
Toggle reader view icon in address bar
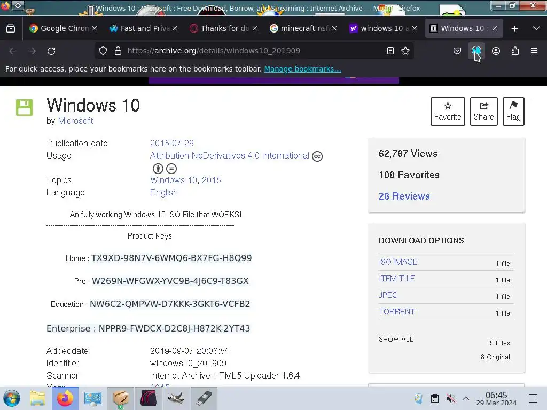[390, 51]
